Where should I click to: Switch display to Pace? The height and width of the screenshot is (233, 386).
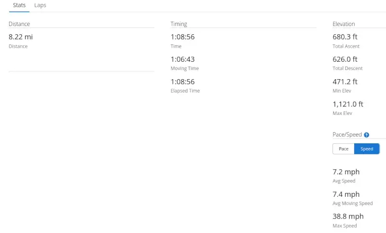coord(344,149)
